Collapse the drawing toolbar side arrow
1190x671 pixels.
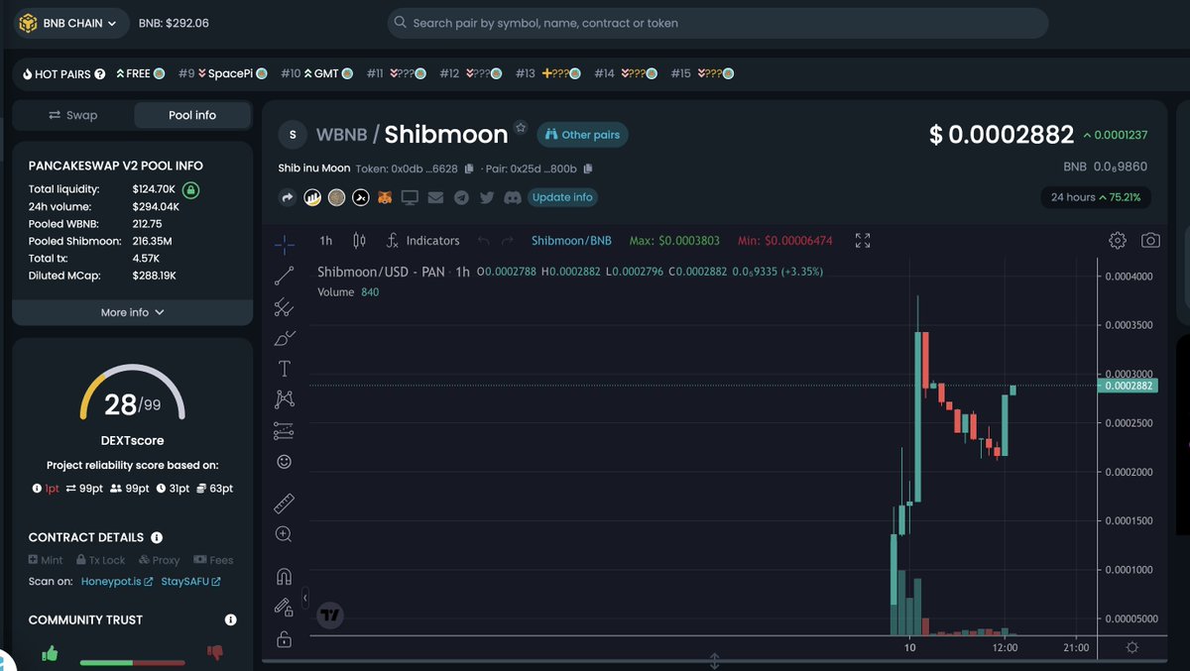[x=304, y=599]
